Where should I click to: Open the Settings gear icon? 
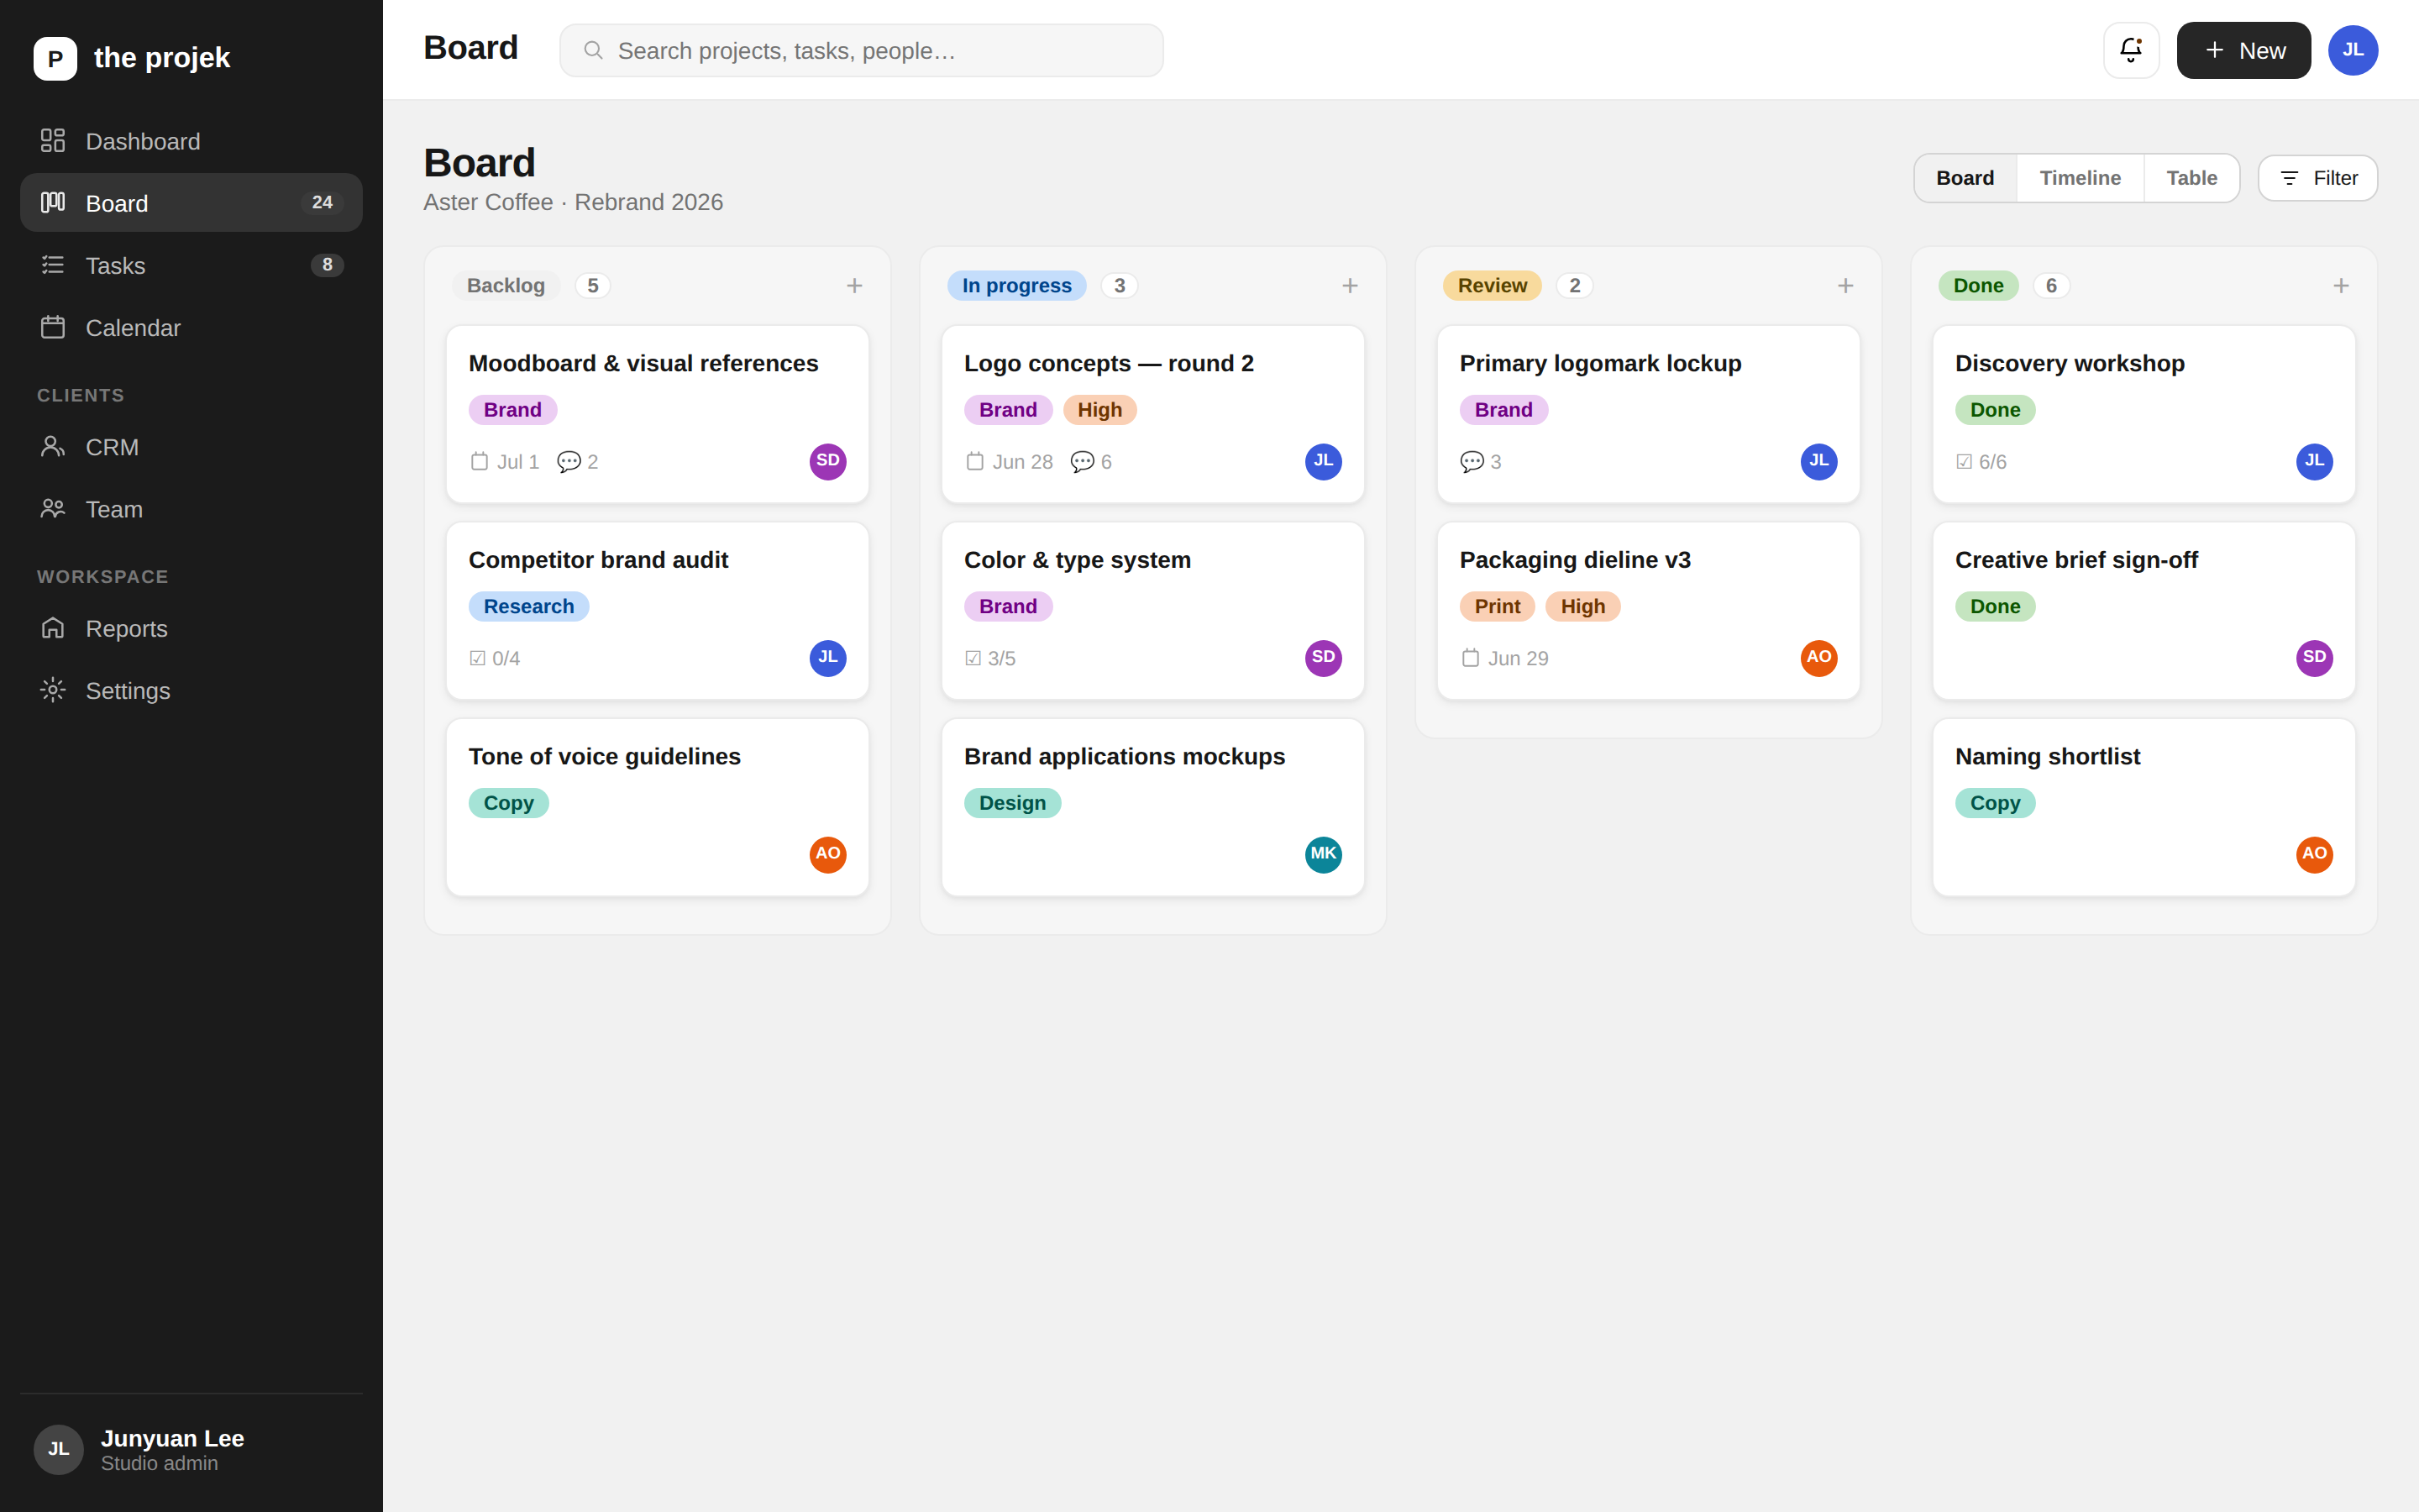tap(53, 690)
